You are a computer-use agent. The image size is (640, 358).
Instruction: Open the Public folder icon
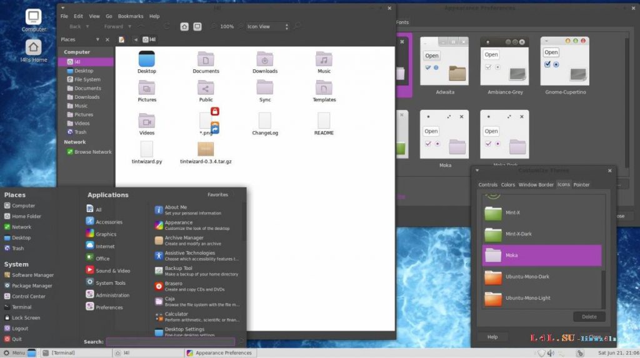pyautogui.click(x=206, y=87)
